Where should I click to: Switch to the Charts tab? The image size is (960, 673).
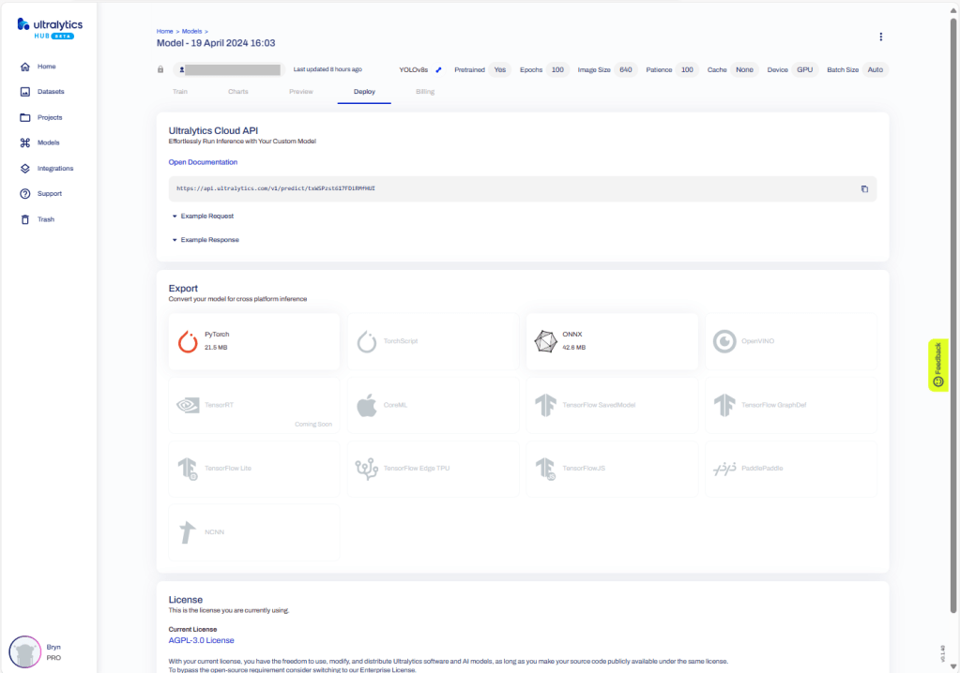coord(237,92)
